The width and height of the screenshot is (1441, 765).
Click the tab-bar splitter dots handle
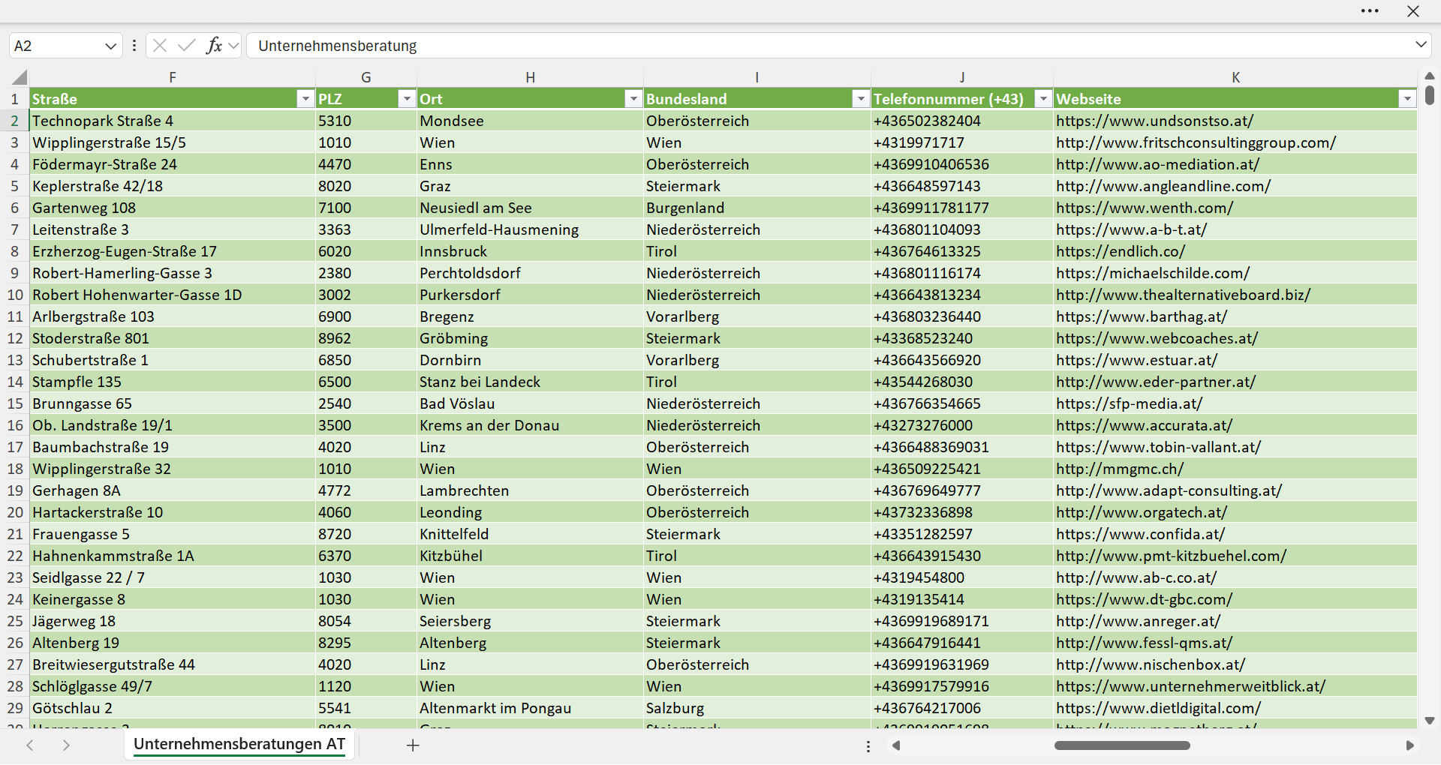click(868, 746)
